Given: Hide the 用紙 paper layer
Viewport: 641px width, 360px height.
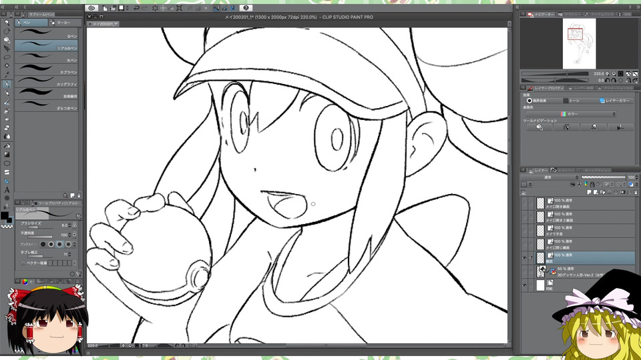Looking at the screenshot, I should pyautogui.click(x=525, y=285).
